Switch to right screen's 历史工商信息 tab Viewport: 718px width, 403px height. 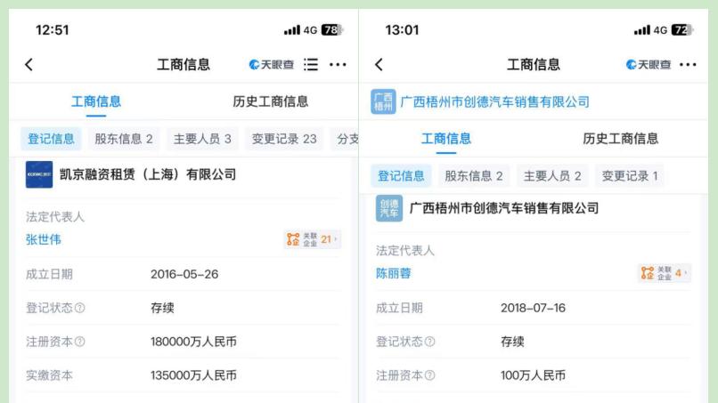pyautogui.click(x=621, y=139)
